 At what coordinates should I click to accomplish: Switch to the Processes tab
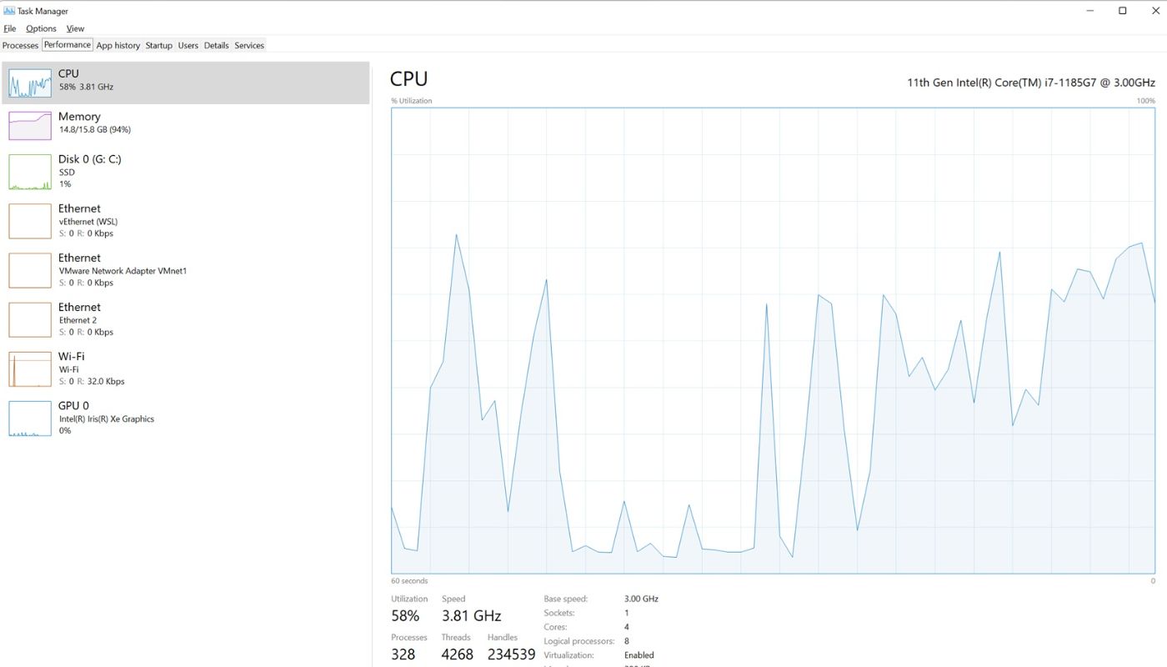point(20,45)
